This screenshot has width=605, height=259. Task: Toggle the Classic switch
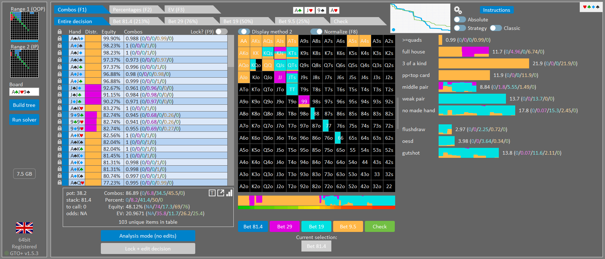point(496,28)
